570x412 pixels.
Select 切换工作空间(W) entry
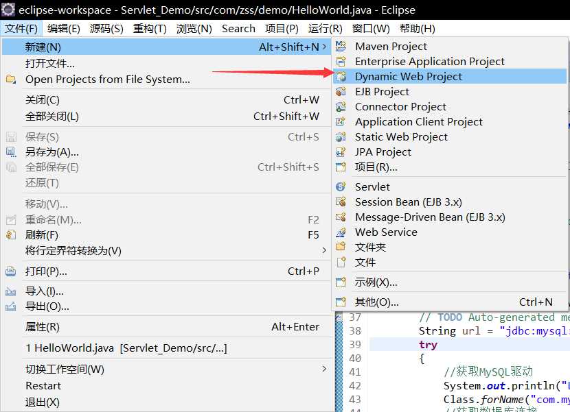click(166, 369)
